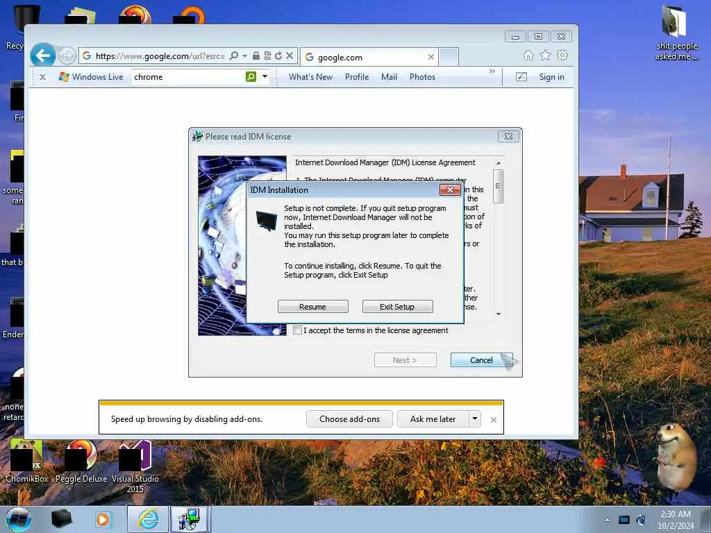Restore down the Internet Explorer window
711x533 pixels.
point(538,36)
